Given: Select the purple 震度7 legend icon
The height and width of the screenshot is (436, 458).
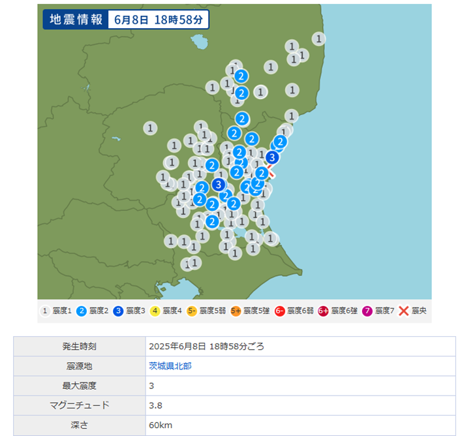Looking at the screenshot, I should pos(367,311).
